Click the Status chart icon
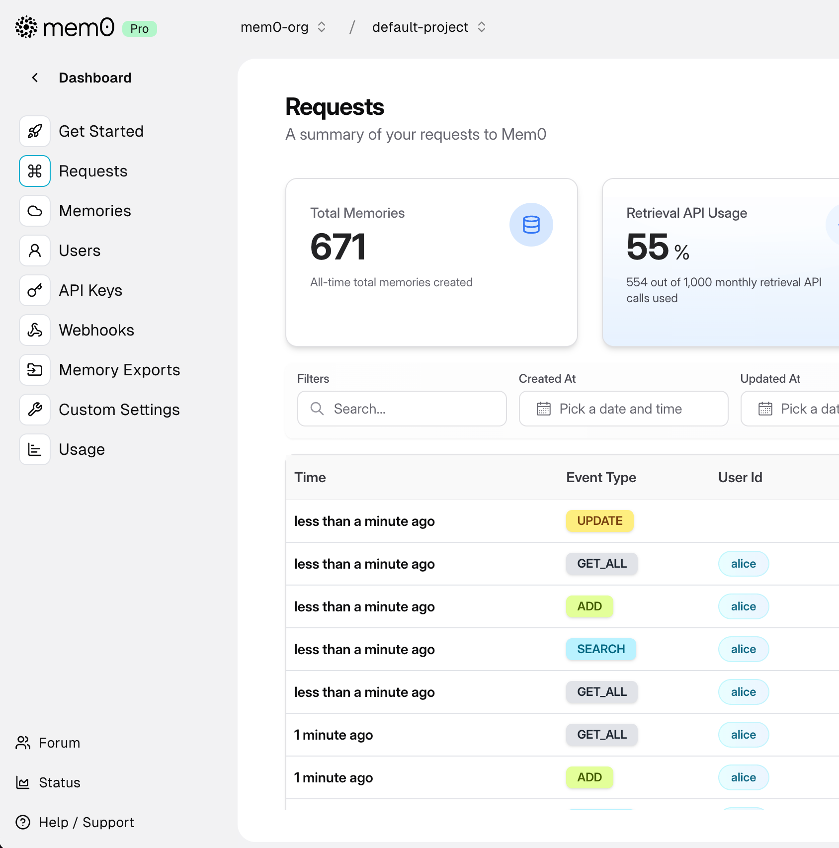 point(23,782)
